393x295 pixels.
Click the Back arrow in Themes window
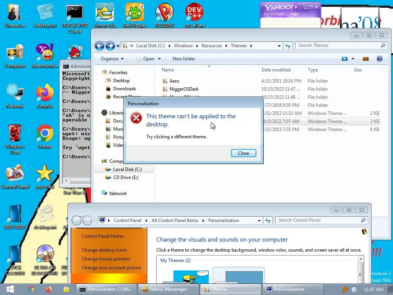99,46
